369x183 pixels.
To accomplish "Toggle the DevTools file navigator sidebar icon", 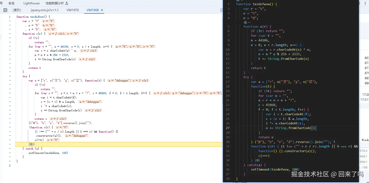I will (x=5, y=10).
